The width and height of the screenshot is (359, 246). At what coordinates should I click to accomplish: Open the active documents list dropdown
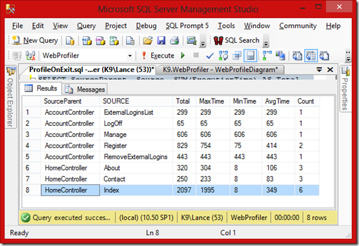pos(319,69)
